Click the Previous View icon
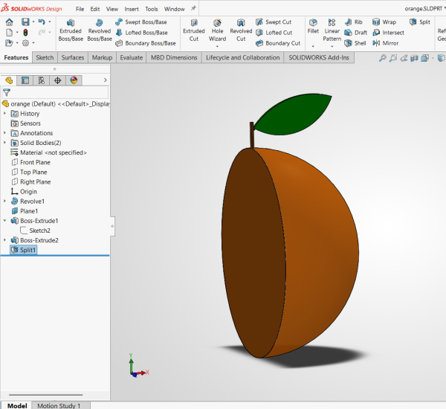 tap(404, 58)
